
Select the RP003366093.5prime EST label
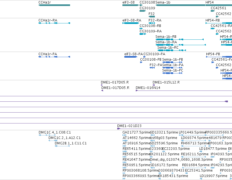(x=141, y=176)
